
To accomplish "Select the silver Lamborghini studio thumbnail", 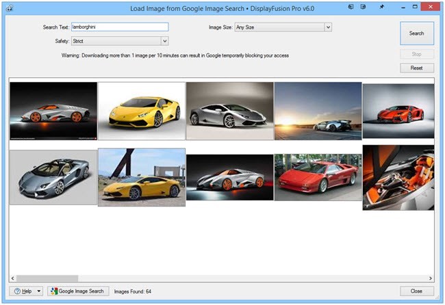I will 230,111.
